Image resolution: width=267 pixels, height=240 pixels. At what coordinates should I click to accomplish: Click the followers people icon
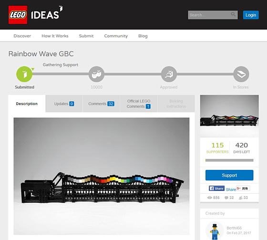[241, 198]
